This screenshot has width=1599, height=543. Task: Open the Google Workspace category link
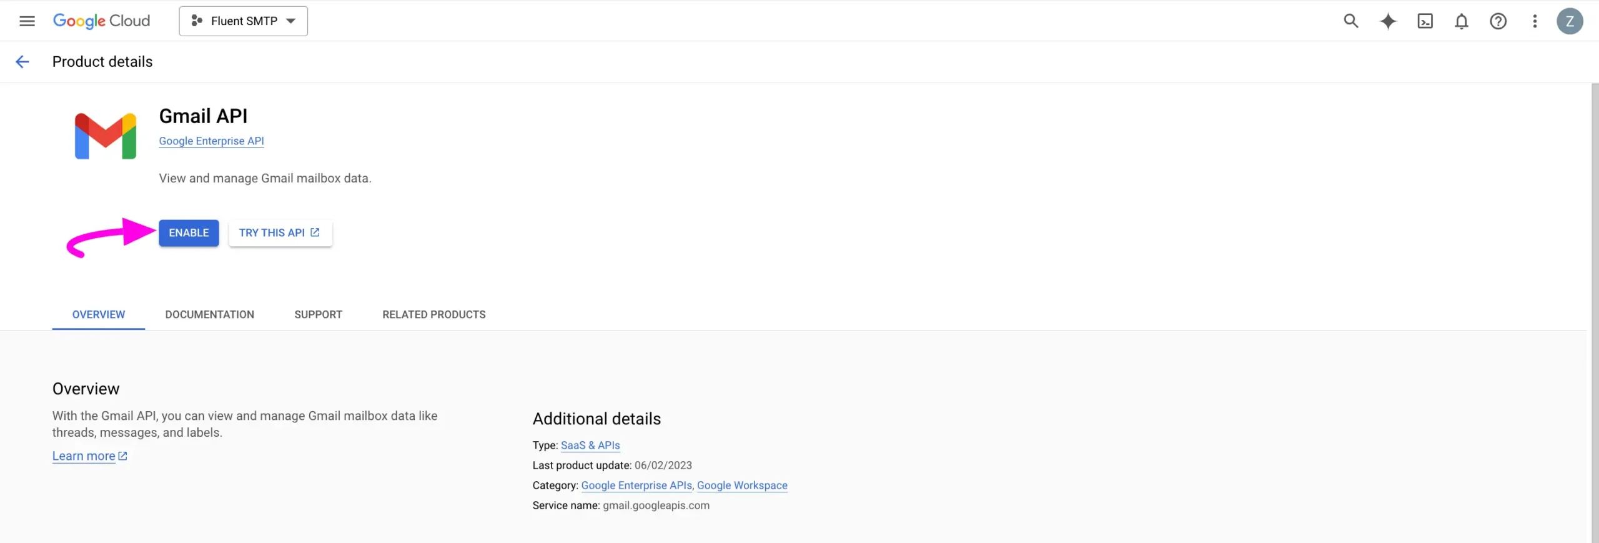click(x=742, y=485)
